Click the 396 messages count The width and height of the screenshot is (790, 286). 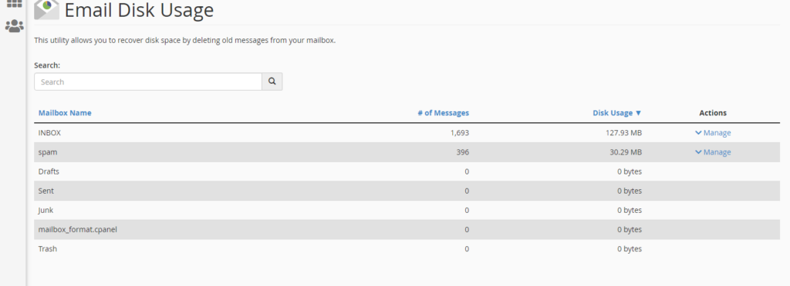point(463,152)
